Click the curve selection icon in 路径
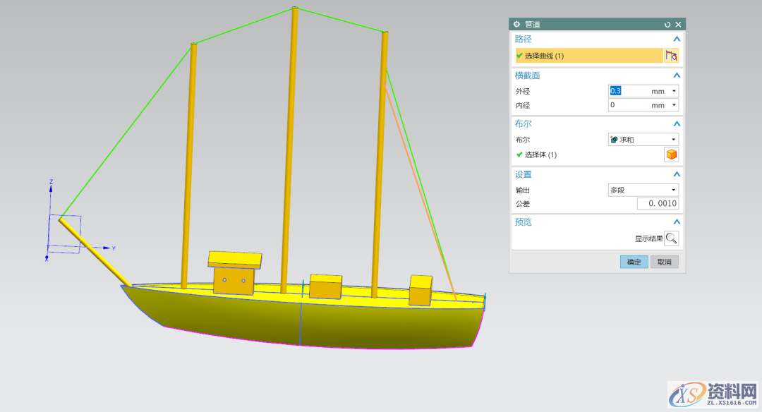The height and width of the screenshot is (412, 762). pos(671,56)
